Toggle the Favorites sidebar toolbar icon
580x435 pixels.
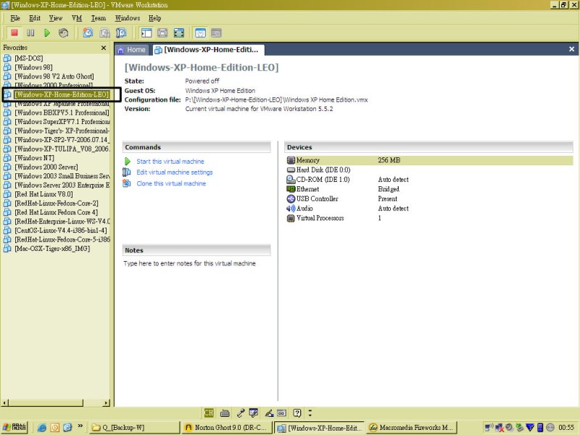pos(146,33)
